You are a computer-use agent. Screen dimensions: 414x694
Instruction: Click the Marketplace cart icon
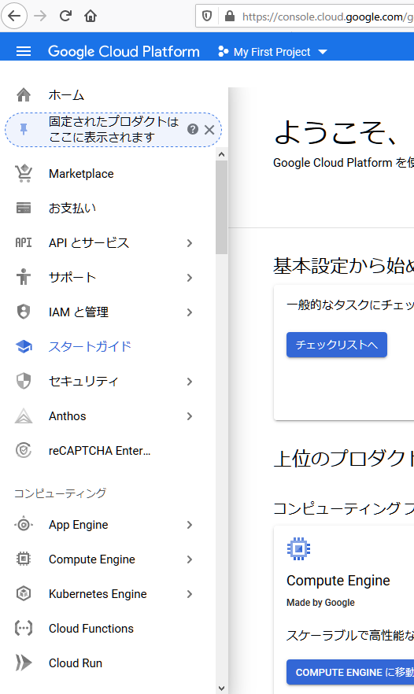point(24,173)
